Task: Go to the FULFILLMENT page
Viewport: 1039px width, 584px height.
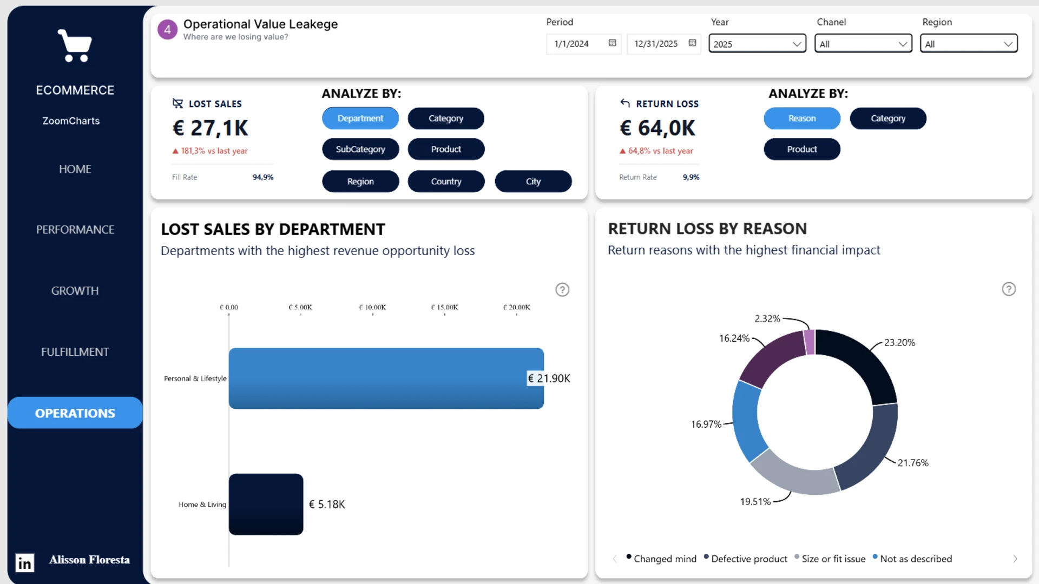Action: coord(75,352)
